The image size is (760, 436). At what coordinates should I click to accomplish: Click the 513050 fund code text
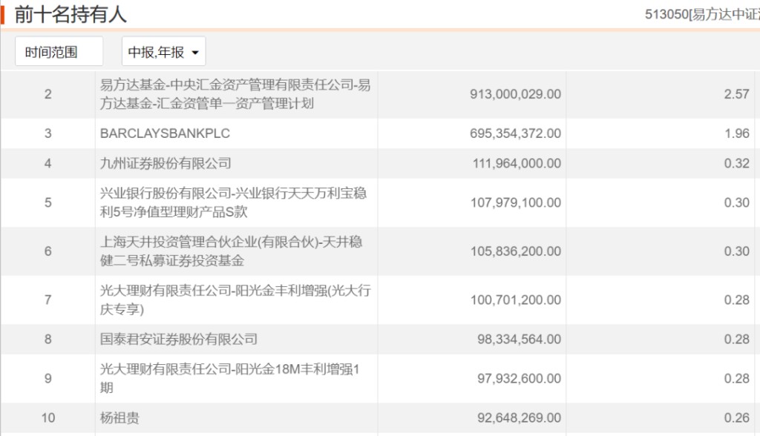click(x=666, y=14)
